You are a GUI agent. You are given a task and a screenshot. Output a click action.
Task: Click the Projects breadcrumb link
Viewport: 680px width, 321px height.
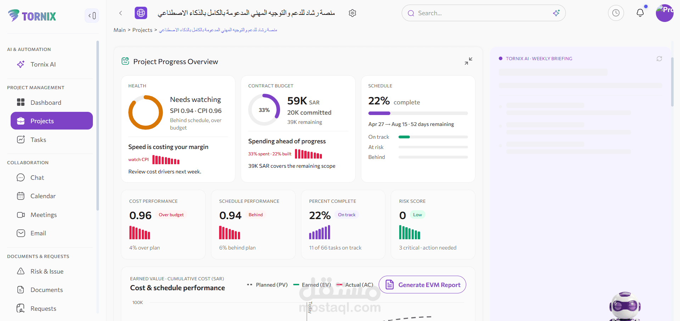(142, 30)
